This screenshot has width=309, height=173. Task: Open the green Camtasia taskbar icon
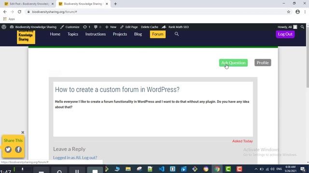pos(228,169)
